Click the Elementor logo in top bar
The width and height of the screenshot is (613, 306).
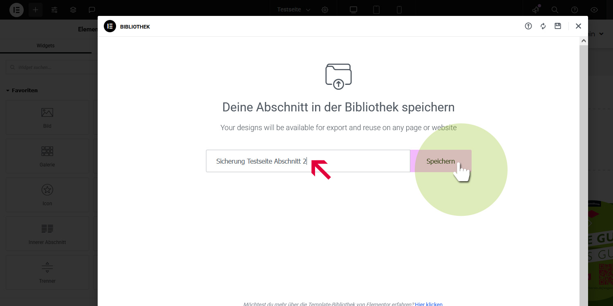17,10
